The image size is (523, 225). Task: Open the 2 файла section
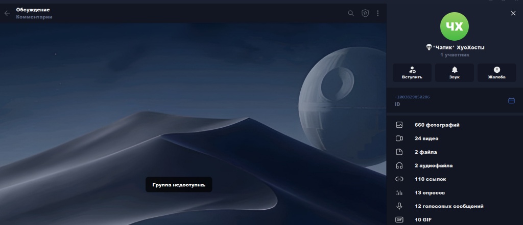click(454, 152)
